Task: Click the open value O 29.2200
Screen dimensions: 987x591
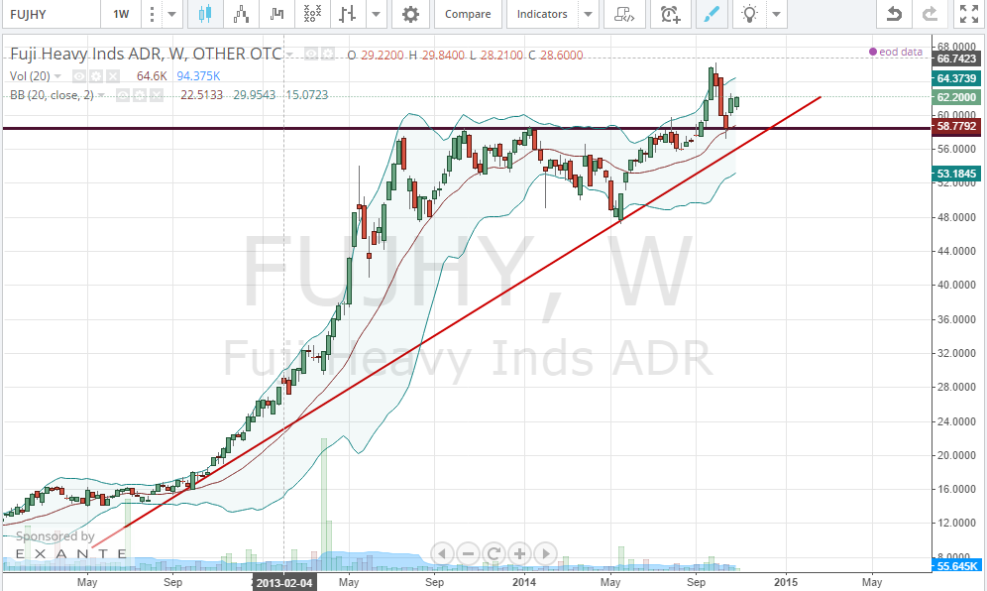Action: pyautogui.click(x=376, y=56)
